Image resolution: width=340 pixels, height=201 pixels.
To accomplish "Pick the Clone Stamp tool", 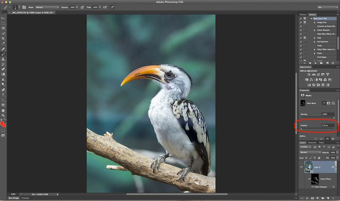I will (3, 59).
